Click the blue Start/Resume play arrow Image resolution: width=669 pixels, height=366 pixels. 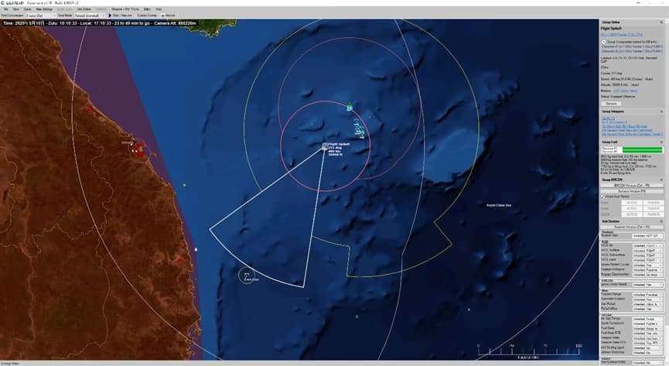click(x=110, y=15)
